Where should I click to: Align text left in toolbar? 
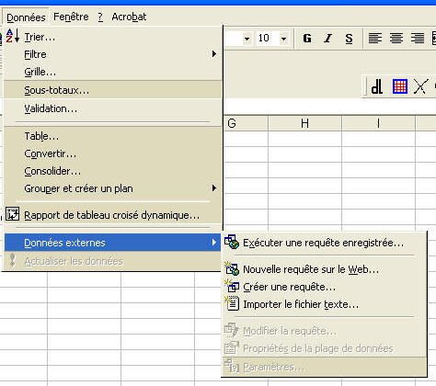pyautogui.click(x=375, y=39)
